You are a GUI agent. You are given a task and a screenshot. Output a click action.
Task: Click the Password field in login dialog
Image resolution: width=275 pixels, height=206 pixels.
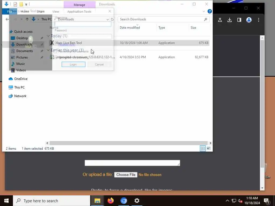[83, 36]
